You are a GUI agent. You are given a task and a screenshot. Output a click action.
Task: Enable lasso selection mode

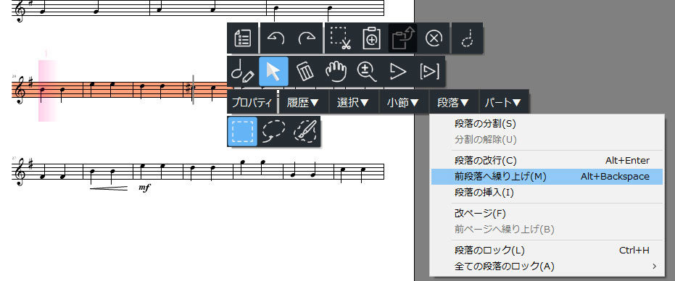pyautogui.click(x=274, y=132)
